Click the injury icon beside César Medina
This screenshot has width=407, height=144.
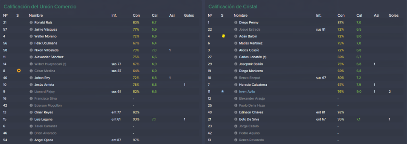pyautogui.click(x=19, y=71)
